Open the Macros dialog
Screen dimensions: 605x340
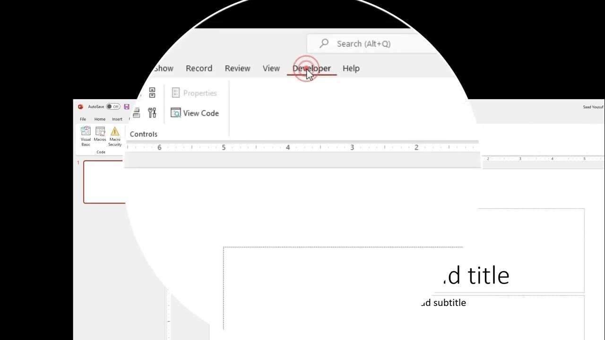coord(100,134)
